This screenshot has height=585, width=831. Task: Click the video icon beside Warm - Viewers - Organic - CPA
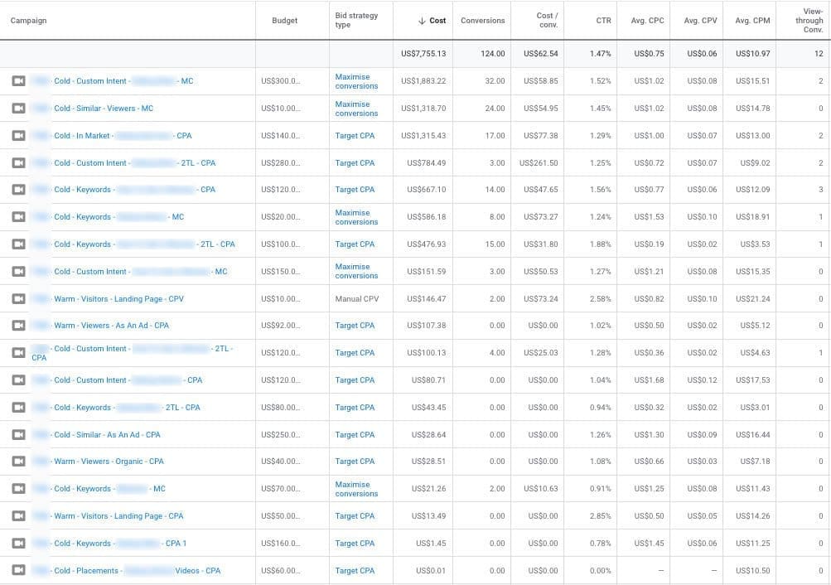(x=19, y=461)
